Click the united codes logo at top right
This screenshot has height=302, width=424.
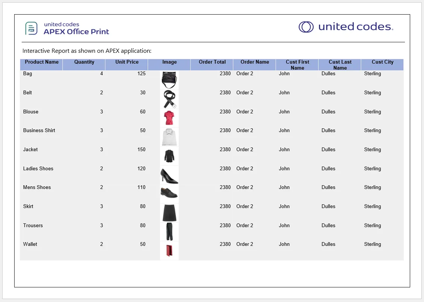click(346, 27)
